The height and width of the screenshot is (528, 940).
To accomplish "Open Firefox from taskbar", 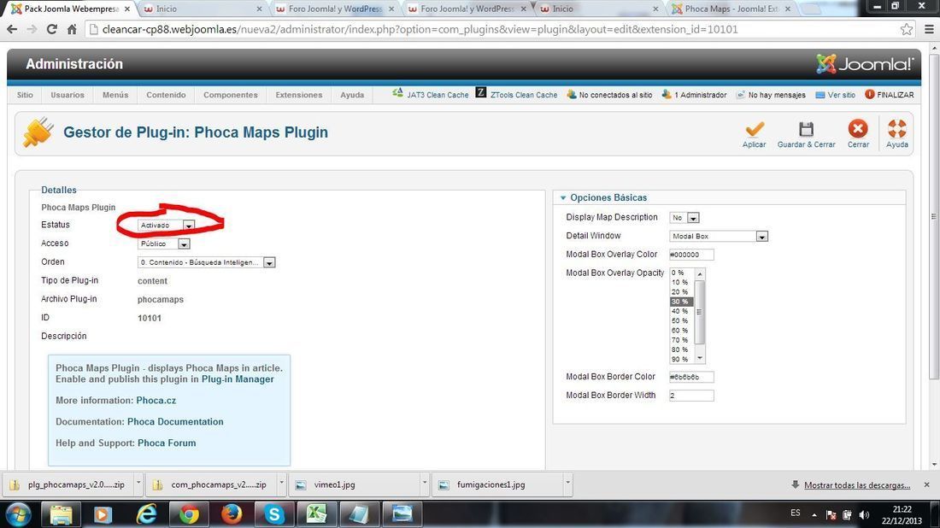I will (232, 514).
